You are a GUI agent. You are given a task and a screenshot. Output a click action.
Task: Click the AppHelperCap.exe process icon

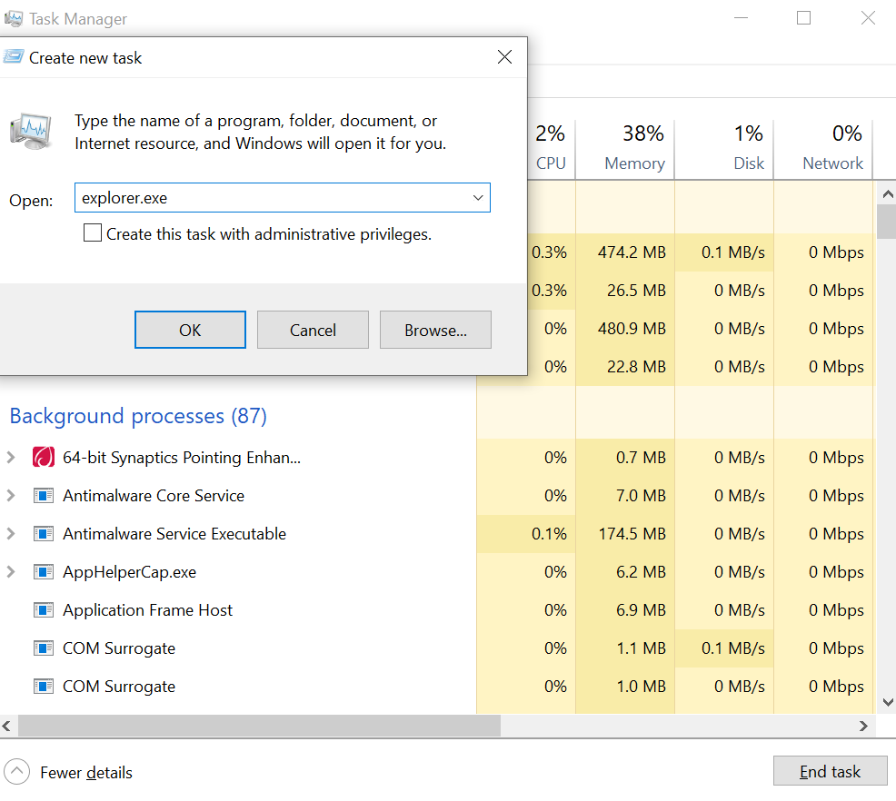(x=44, y=572)
